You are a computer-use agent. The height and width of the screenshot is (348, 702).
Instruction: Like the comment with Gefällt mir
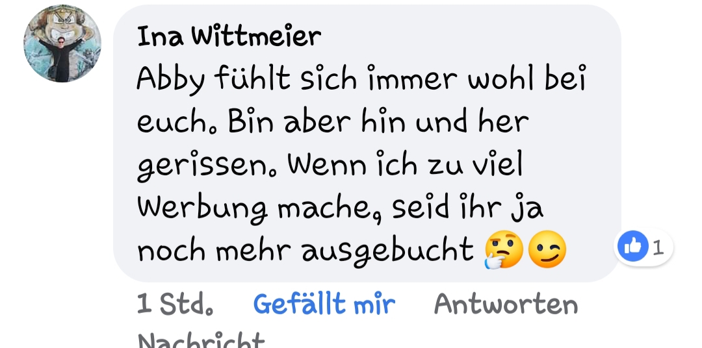pyautogui.click(x=324, y=304)
